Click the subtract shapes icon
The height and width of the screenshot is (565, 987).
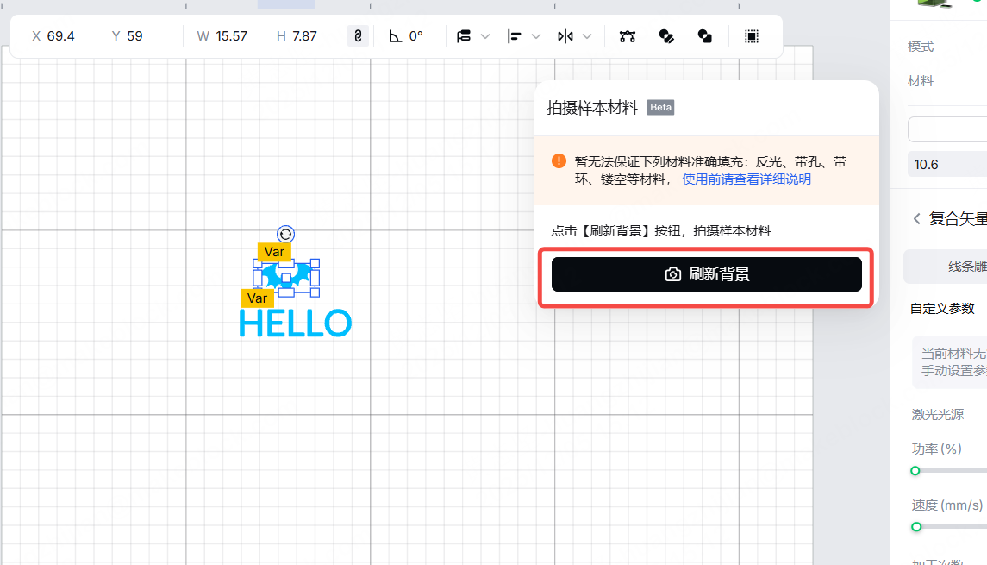coord(705,36)
